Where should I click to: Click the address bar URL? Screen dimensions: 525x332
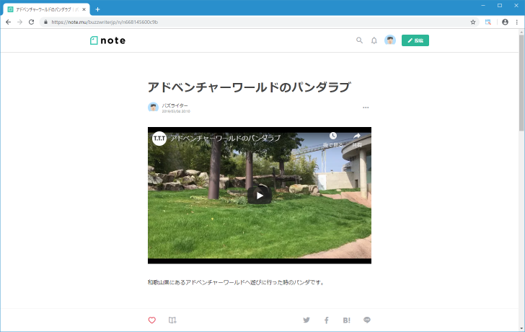(x=105, y=22)
